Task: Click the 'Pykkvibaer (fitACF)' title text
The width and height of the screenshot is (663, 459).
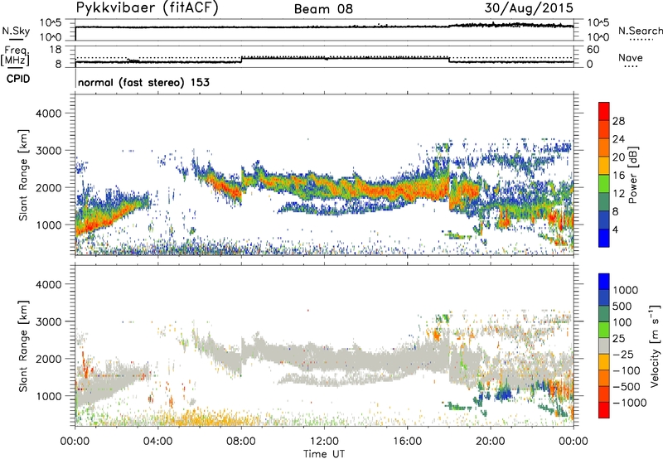Action: click(148, 7)
